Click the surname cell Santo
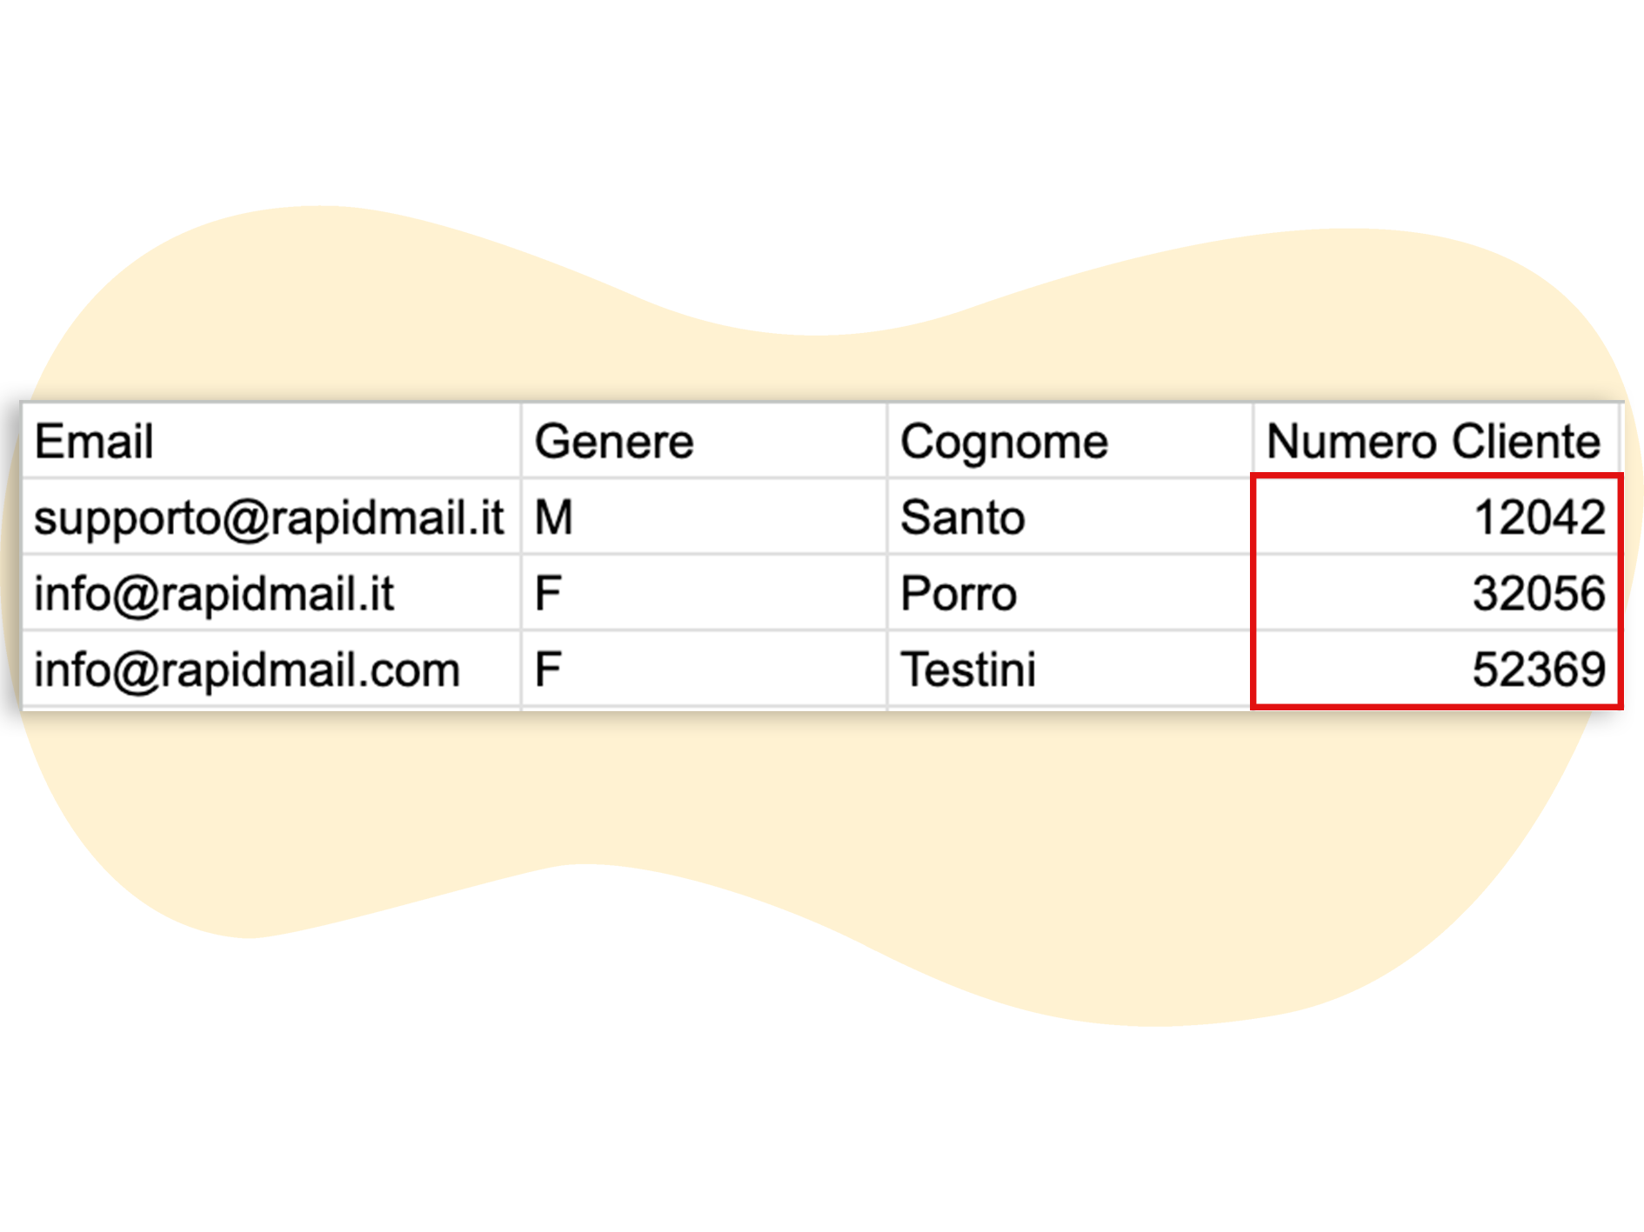The height and width of the screenshot is (1232, 1644). coord(1068,517)
